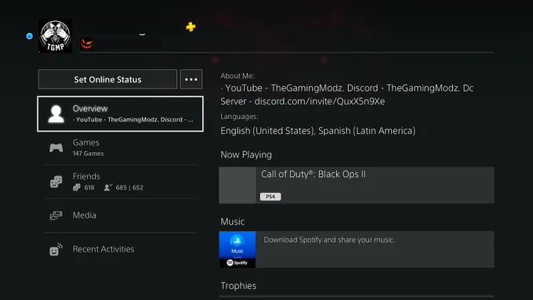Click the About Me: label
The width and height of the screenshot is (533, 300).
237,76
